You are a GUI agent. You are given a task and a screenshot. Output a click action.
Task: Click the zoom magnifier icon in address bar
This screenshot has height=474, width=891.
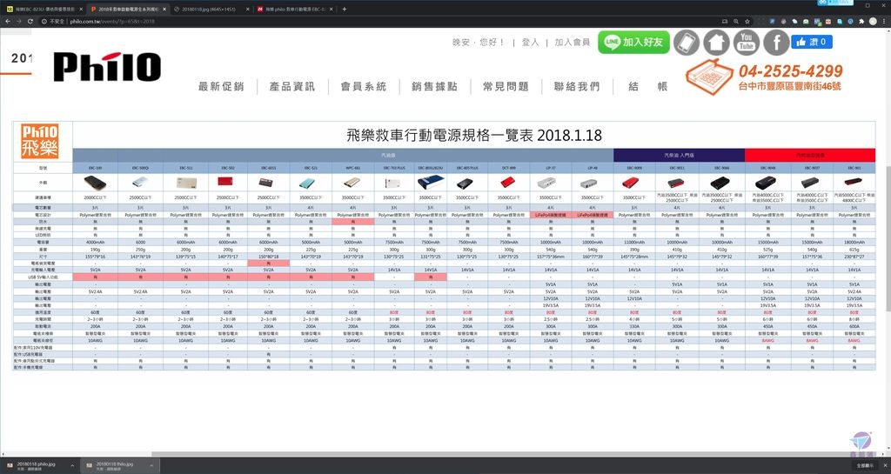[x=736, y=21]
